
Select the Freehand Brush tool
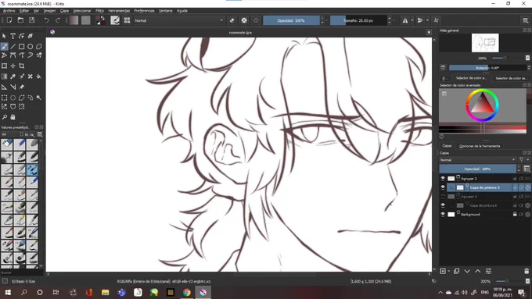[5, 46]
